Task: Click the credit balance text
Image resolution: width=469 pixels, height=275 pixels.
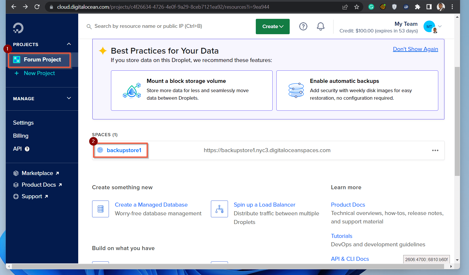Action: (379, 31)
